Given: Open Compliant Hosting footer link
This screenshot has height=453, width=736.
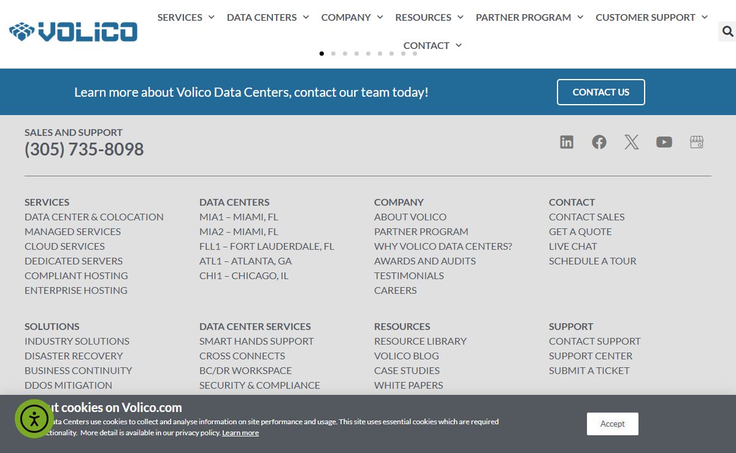Looking at the screenshot, I should coord(76,275).
